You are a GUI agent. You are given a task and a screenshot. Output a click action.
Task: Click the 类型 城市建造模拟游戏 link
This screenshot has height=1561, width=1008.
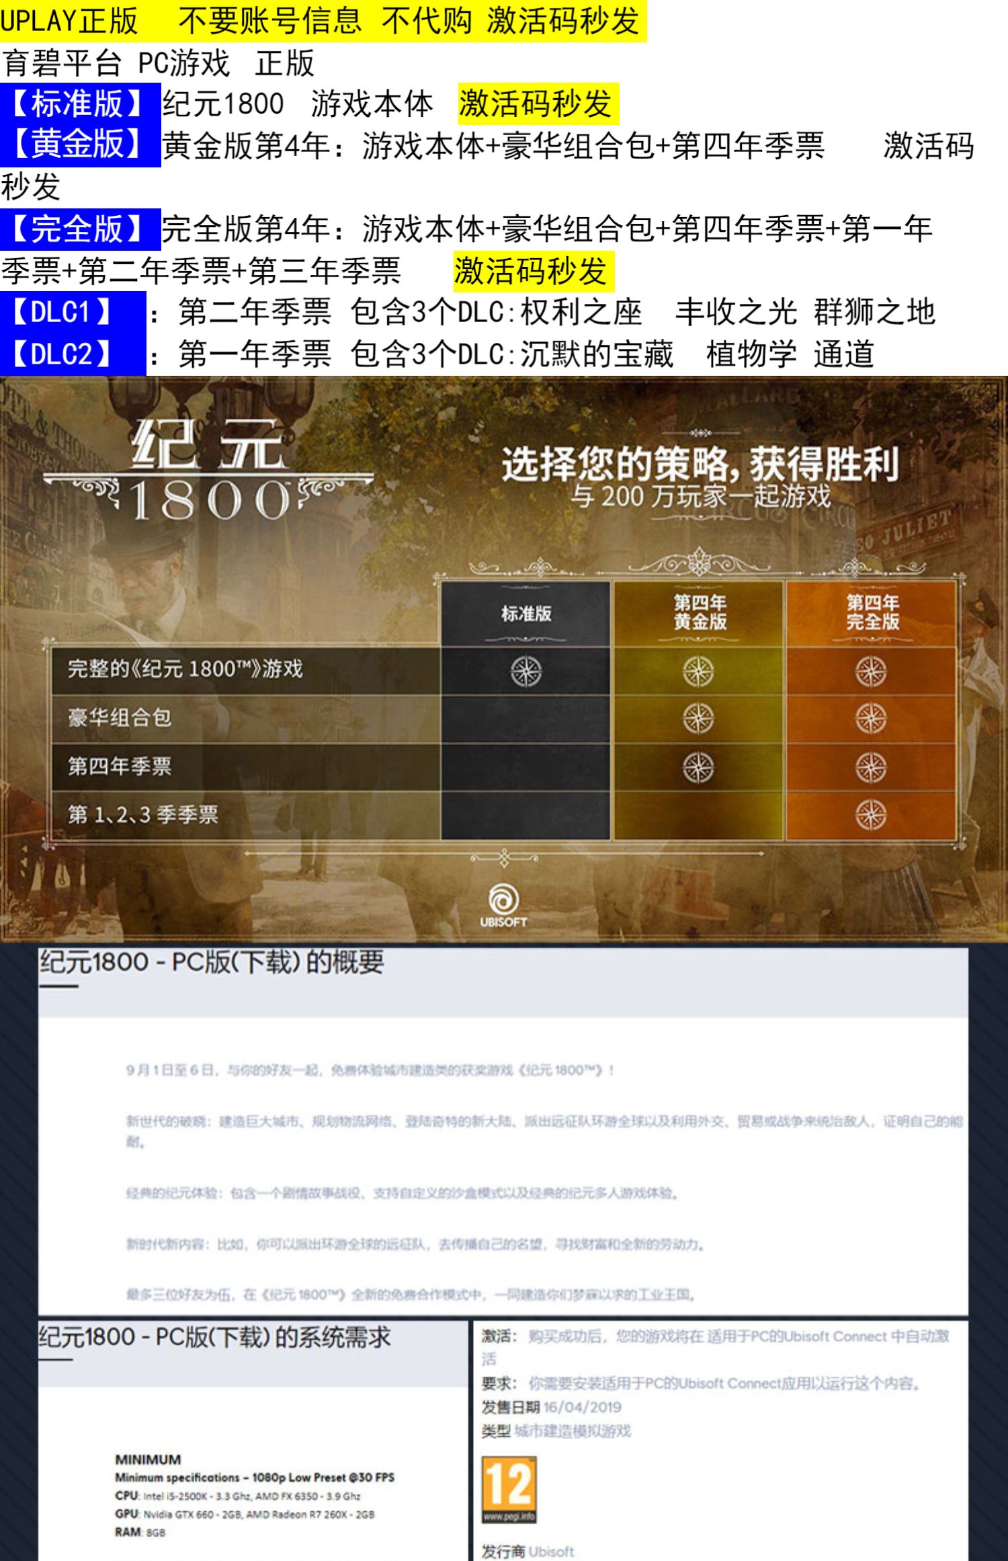(x=556, y=1431)
